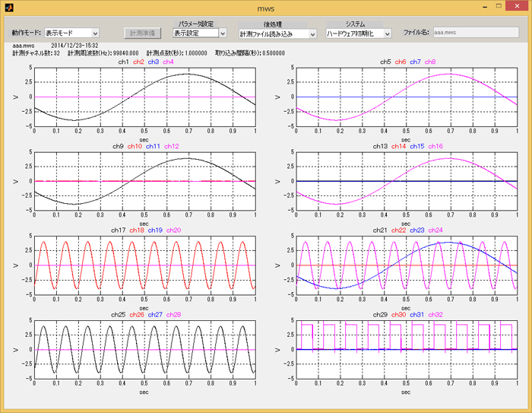The width and height of the screenshot is (532, 413).
Task: Click the ch5 legend label
Action: pos(385,62)
